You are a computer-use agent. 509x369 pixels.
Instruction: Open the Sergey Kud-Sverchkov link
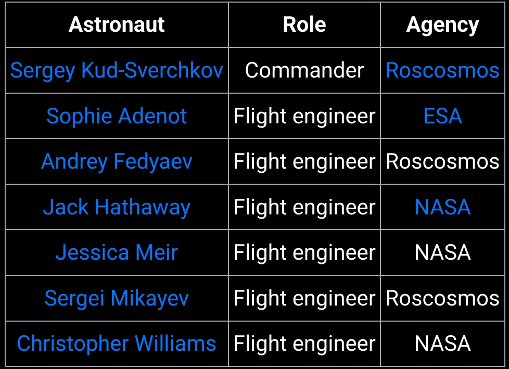click(117, 70)
